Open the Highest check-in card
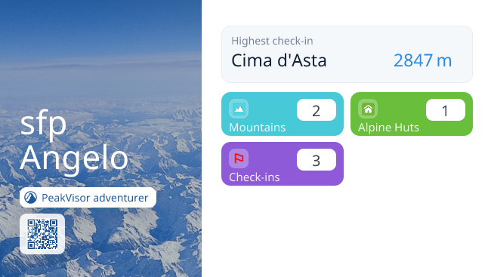Screen dimensions: 491x277 [347, 54]
